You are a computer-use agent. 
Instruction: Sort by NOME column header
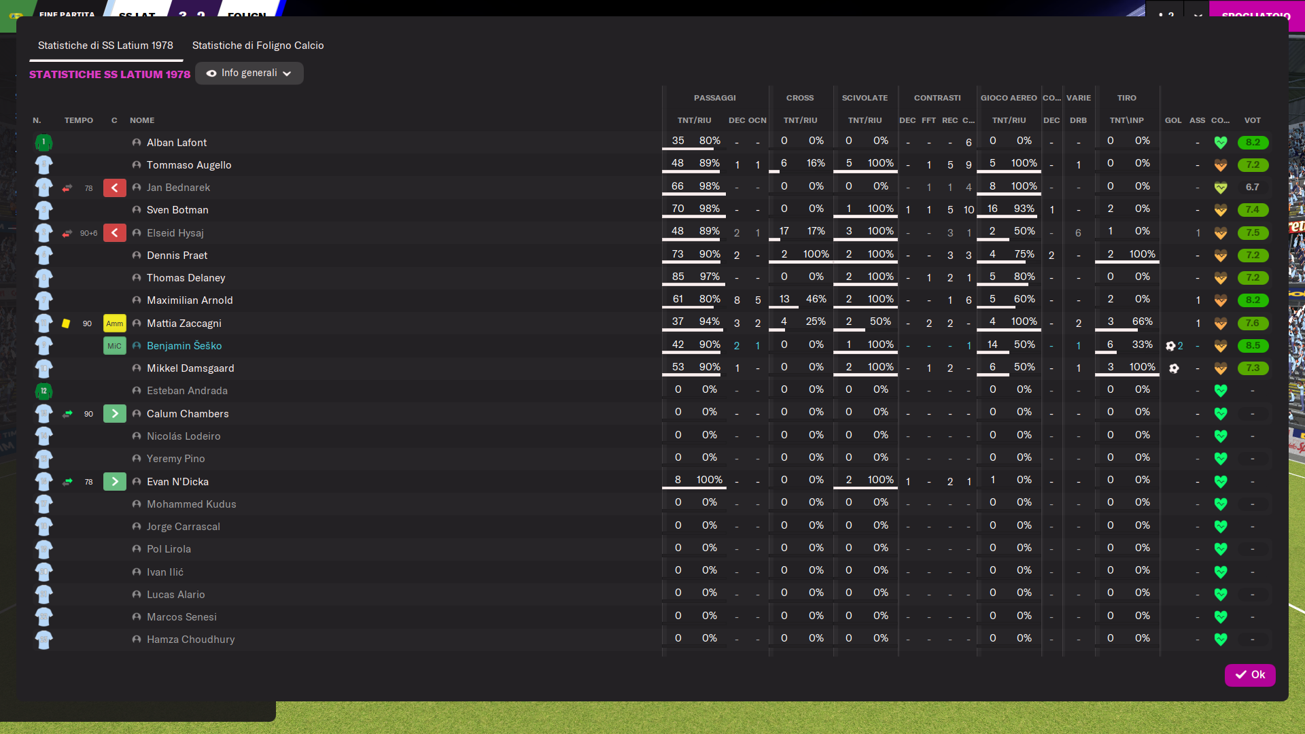pyautogui.click(x=142, y=120)
